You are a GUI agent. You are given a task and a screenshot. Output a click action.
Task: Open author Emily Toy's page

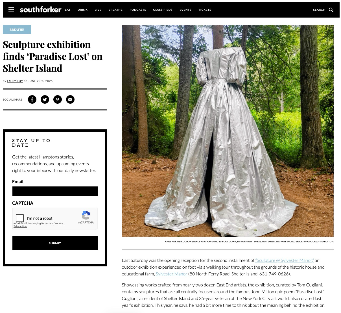point(15,81)
